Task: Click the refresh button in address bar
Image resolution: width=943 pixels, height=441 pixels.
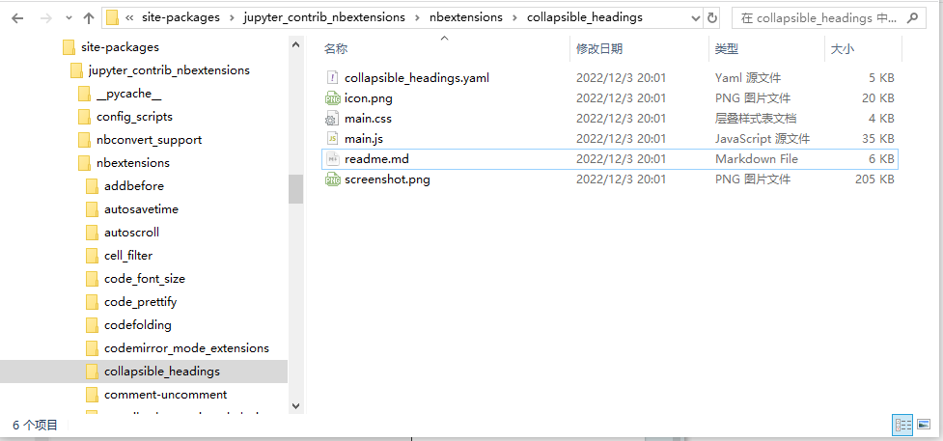Action: [712, 17]
